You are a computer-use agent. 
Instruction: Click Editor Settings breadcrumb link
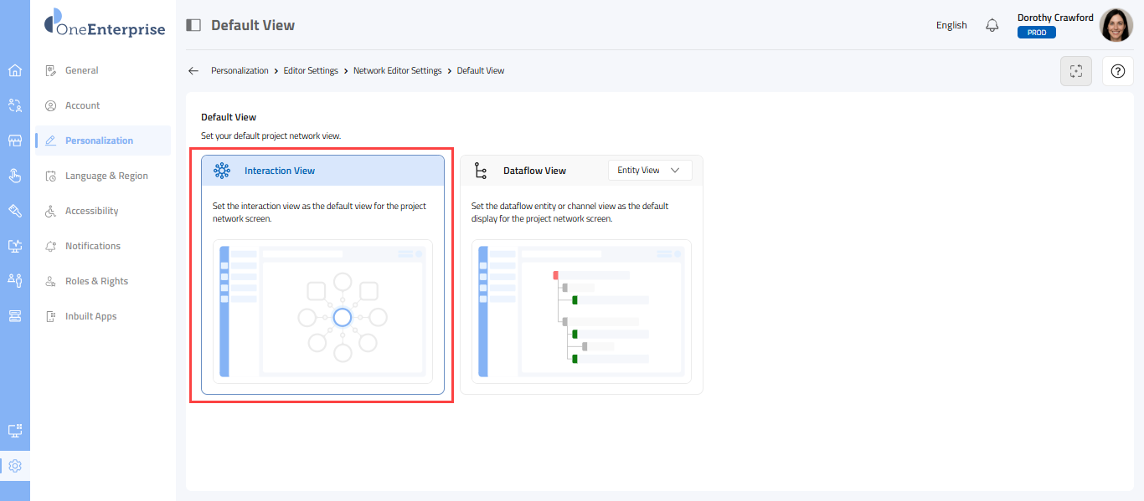pos(311,71)
